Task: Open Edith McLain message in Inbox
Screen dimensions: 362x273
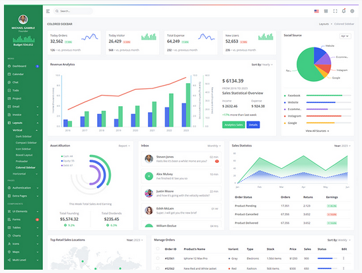Action: coord(181,210)
